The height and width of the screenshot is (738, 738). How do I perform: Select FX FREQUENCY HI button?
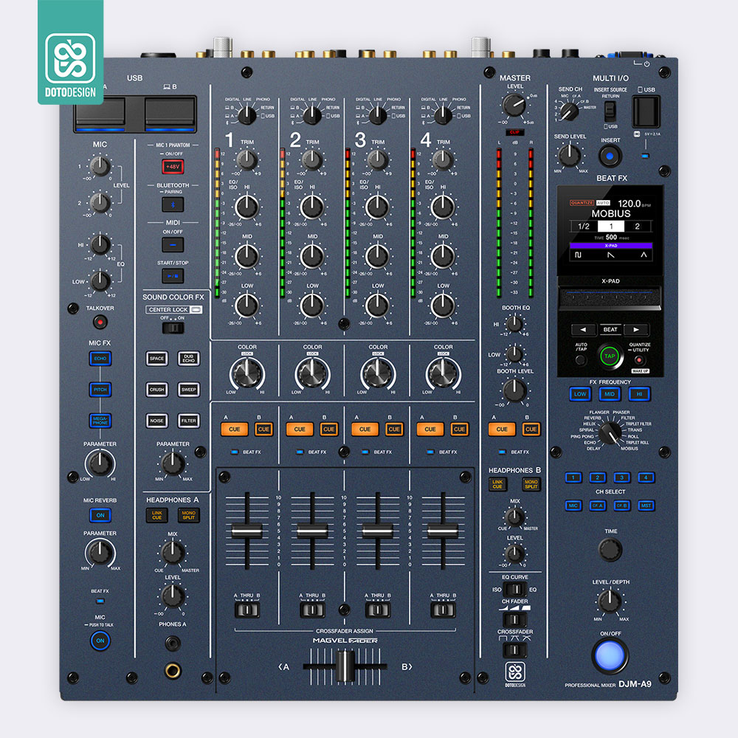639,394
